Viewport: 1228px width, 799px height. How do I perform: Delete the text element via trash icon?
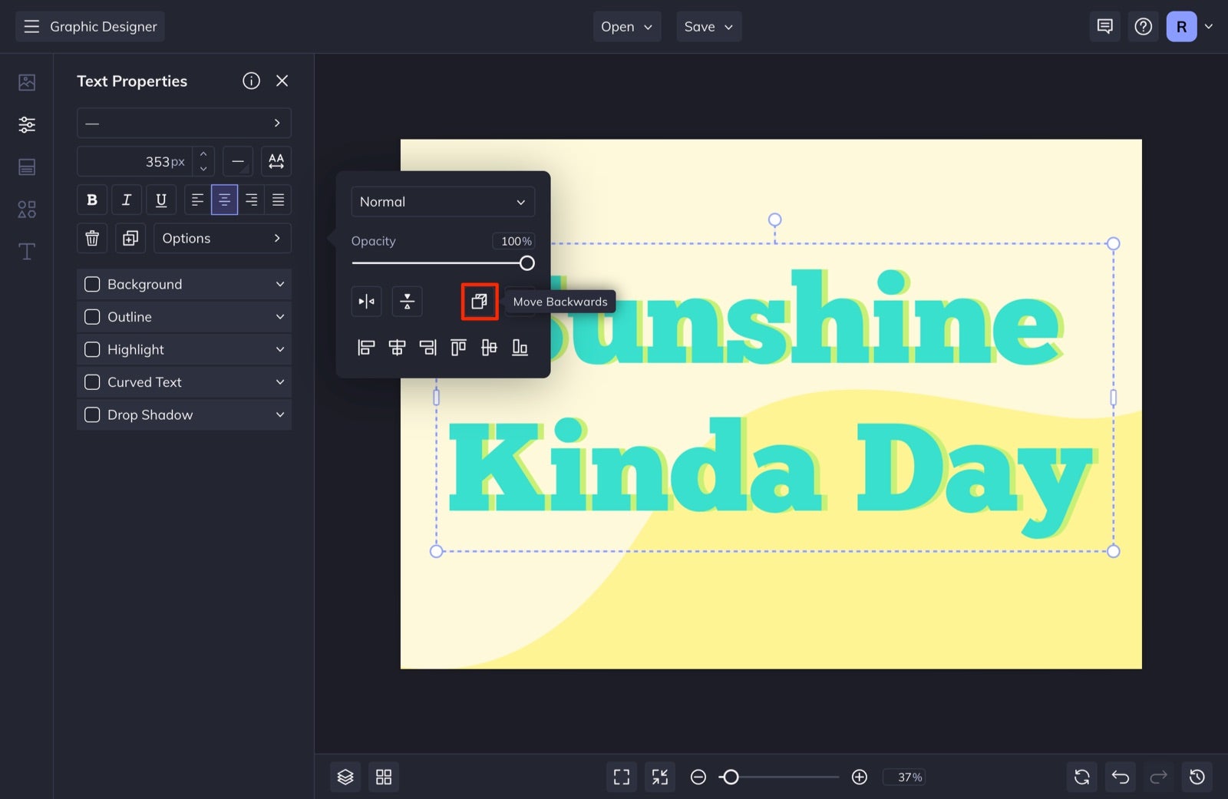tap(91, 238)
